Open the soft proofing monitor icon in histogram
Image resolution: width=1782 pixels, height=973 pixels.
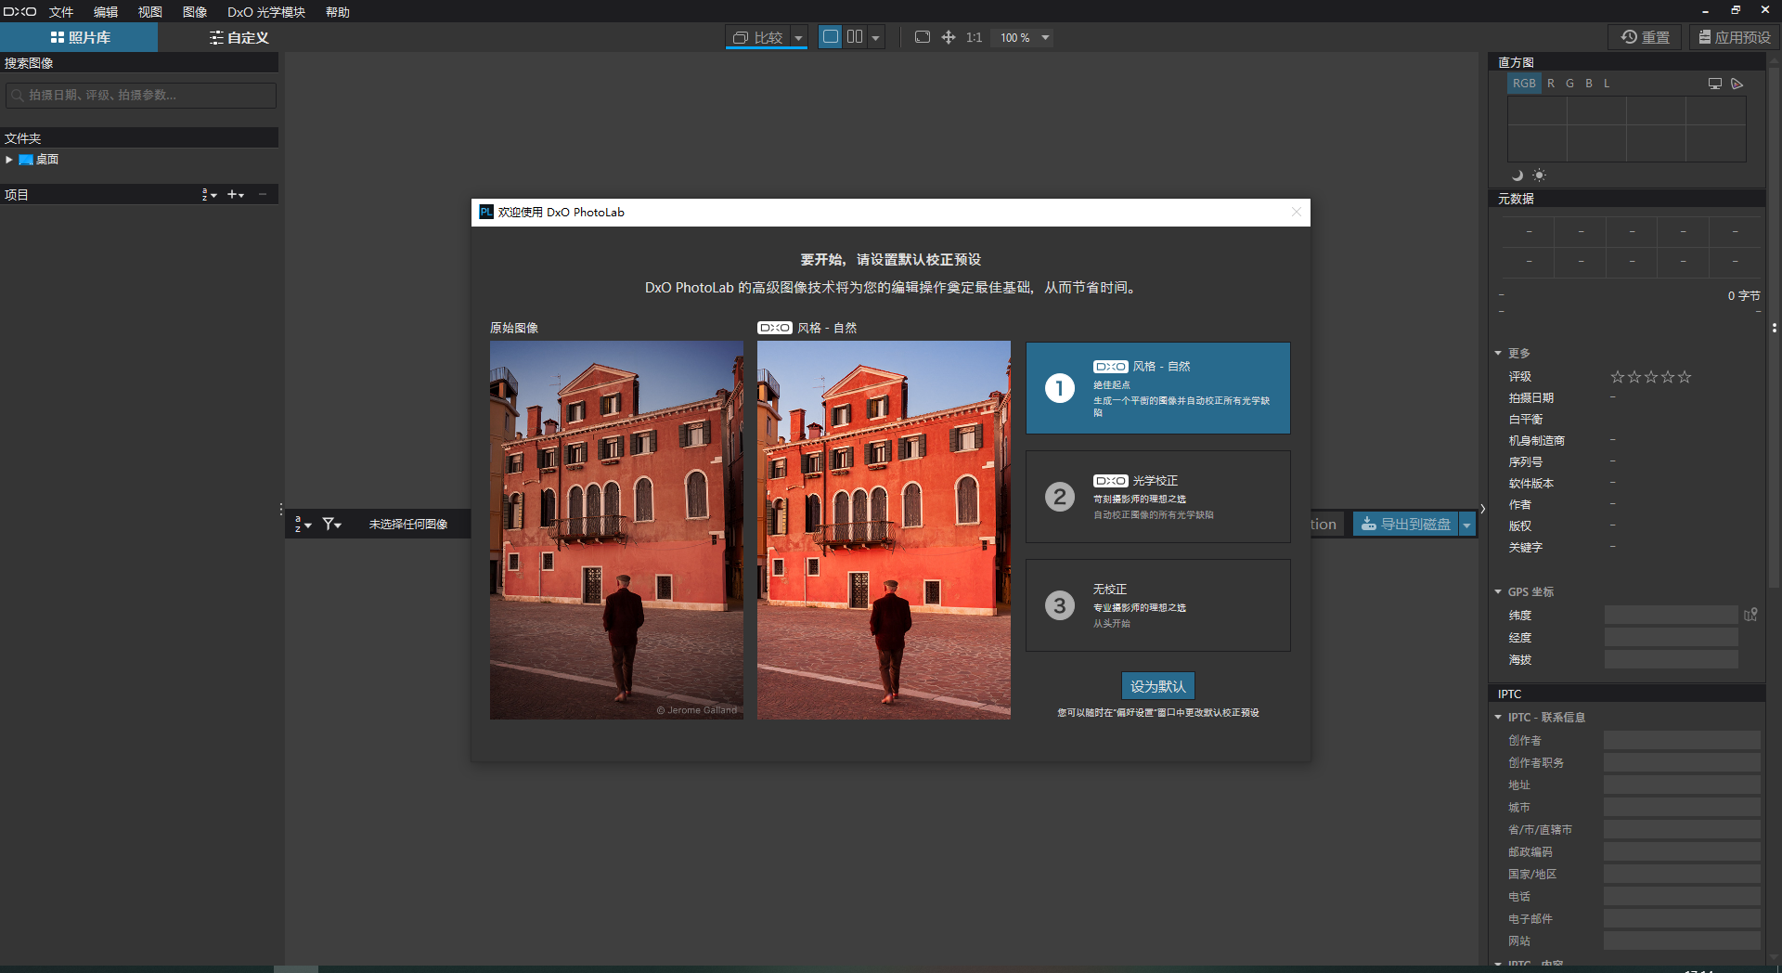point(1714,84)
